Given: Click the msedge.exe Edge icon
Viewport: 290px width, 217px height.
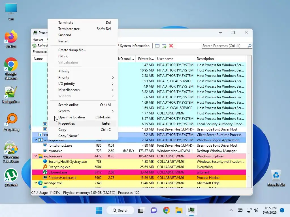Looking at the screenshot, I should pyautogui.click(x=40, y=183).
